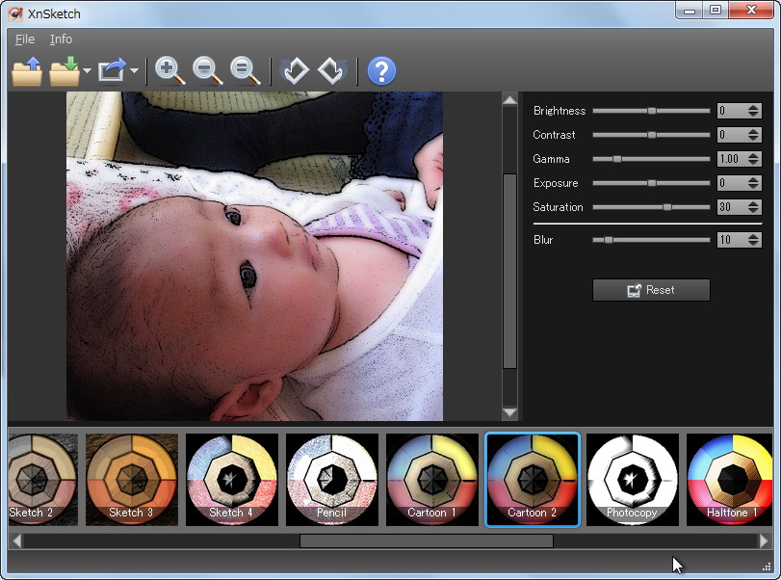Click the horizontal effects scrollbar thumb
Image resolution: width=781 pixels, height=580 pixels.
[x=427, y=540]
